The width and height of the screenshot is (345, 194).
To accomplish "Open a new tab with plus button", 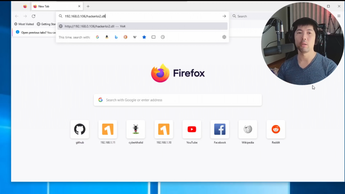I will pos(88,6).
